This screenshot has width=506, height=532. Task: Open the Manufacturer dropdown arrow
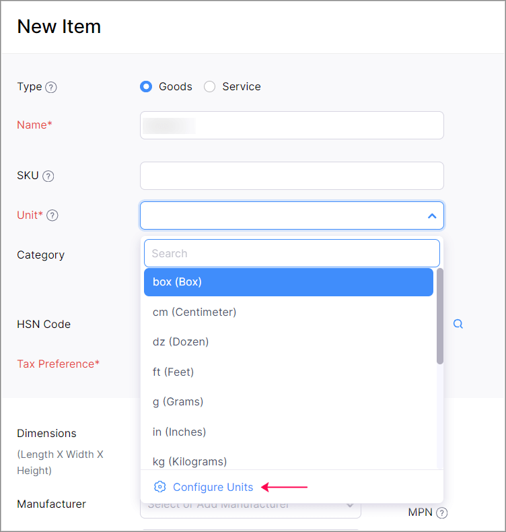click(x=350, y=506)
